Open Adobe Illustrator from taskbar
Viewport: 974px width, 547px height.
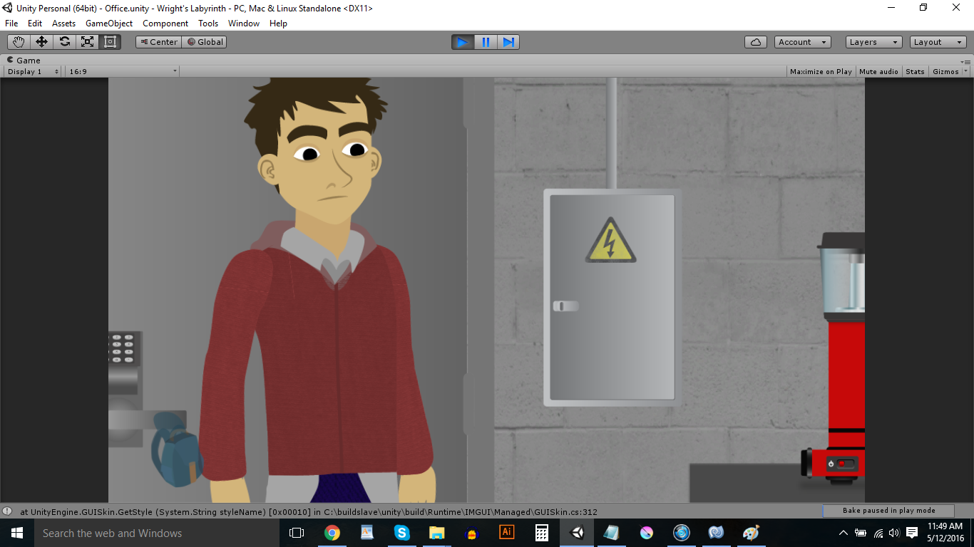tap(506, 533)
